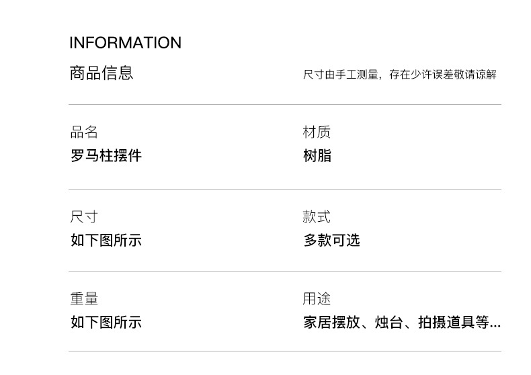Click the 款式 field label
The height and width of the screenshot is (375, 531).
pos(317,217)
